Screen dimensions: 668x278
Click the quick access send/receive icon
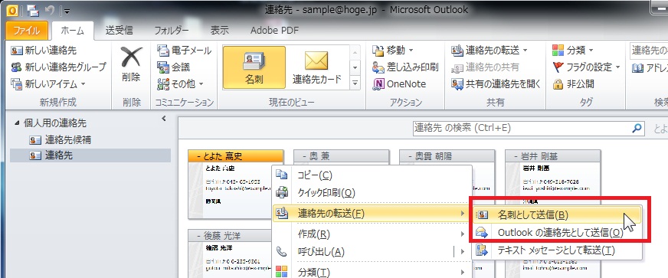[x=32, y=10]
